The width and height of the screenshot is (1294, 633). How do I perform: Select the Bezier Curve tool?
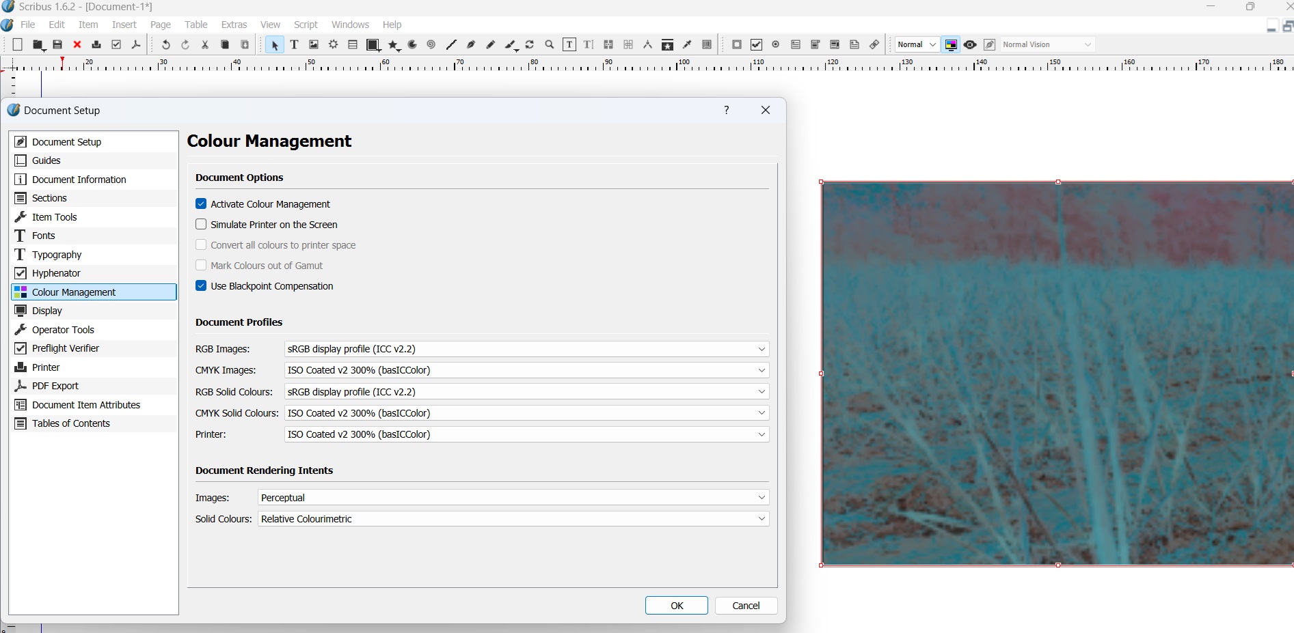point(471,45)
